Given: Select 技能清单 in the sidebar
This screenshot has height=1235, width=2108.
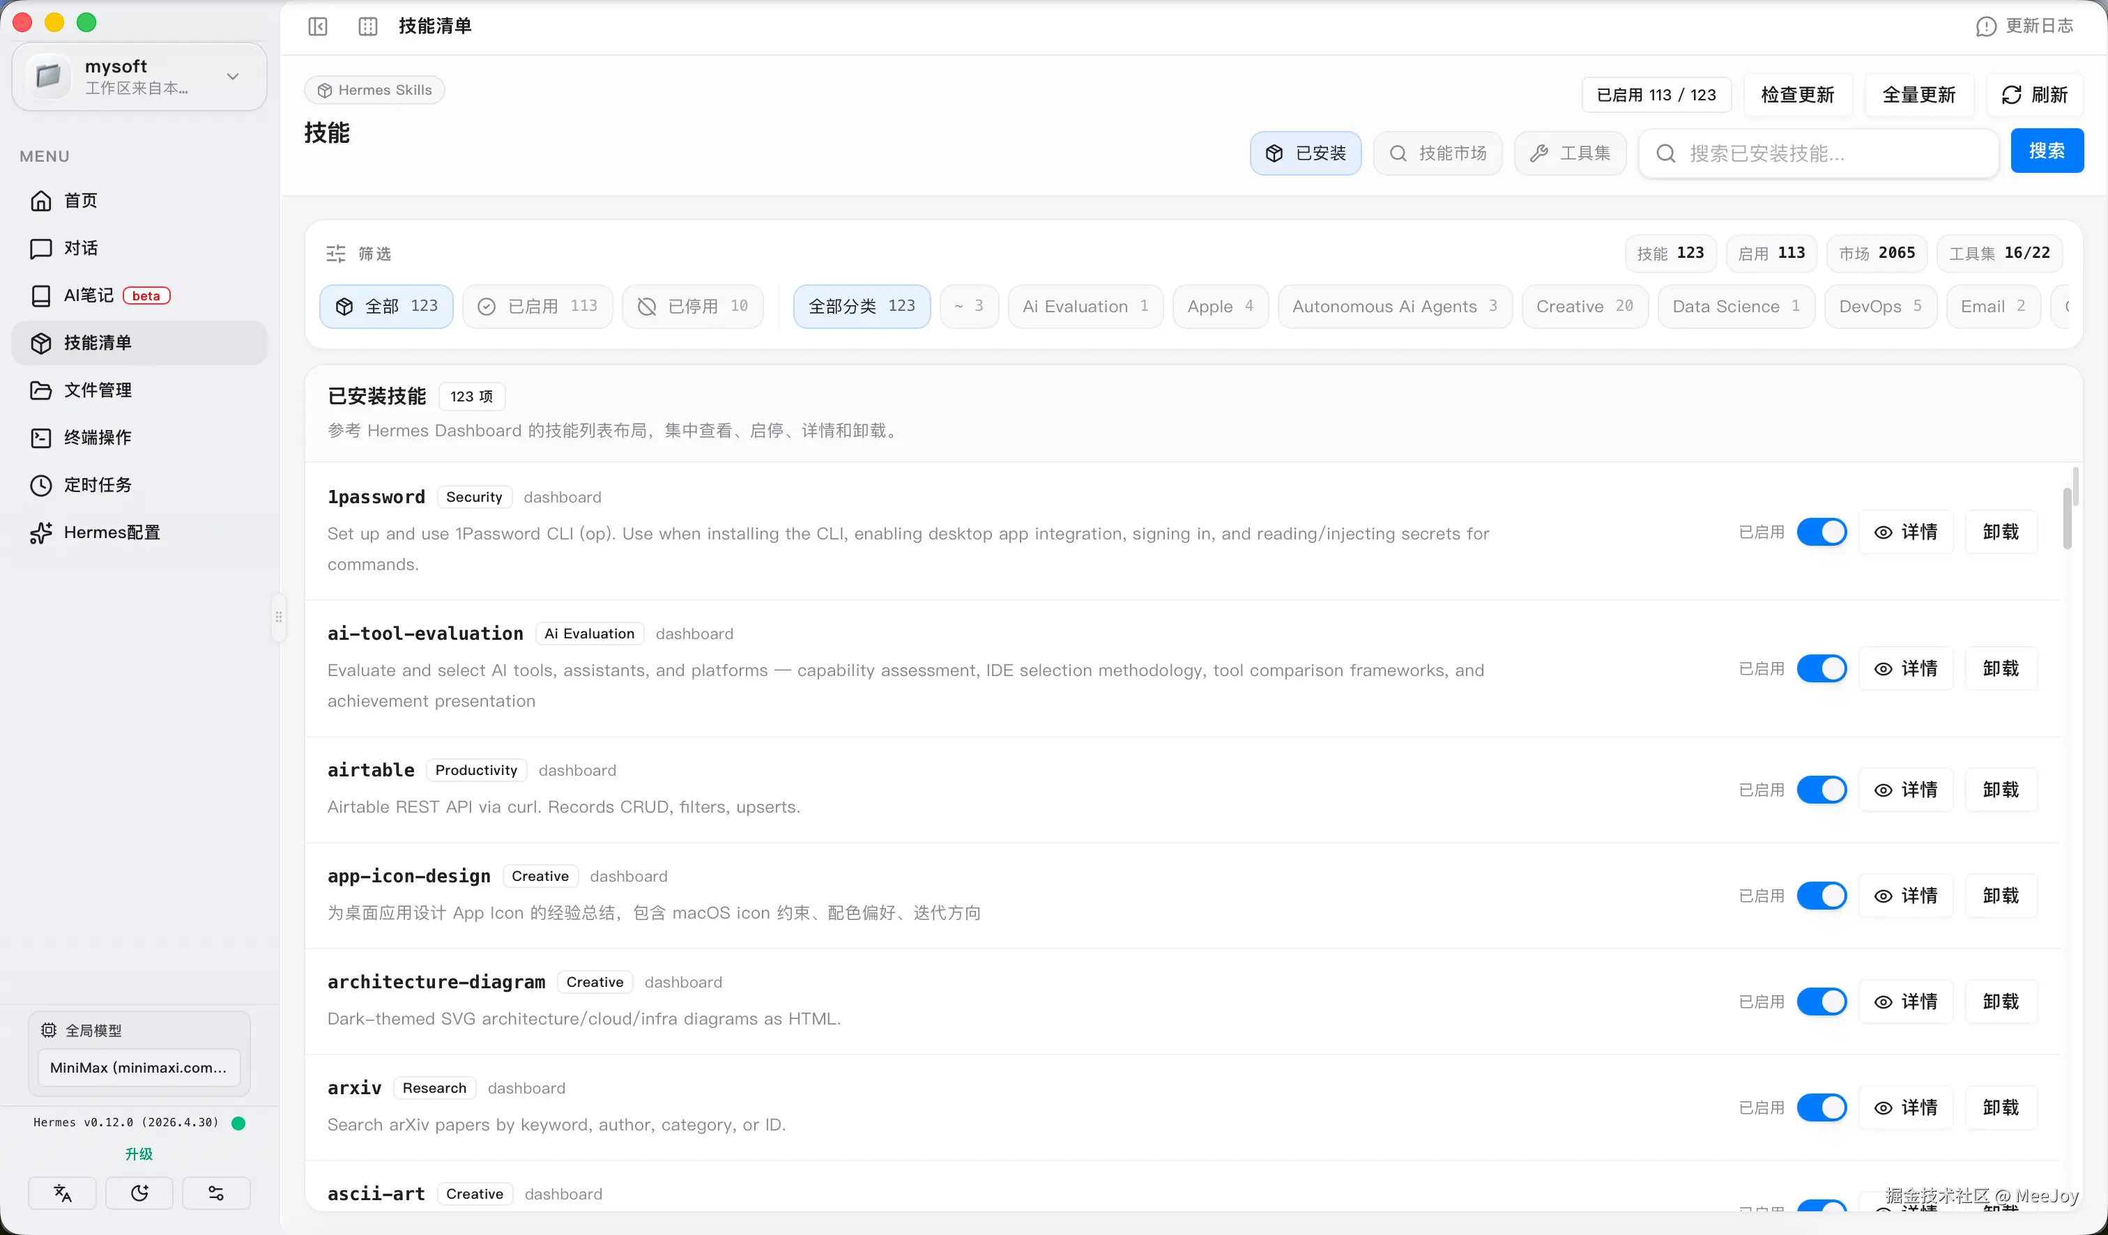Looking at the screenshot, I should [x=139, y=343].
